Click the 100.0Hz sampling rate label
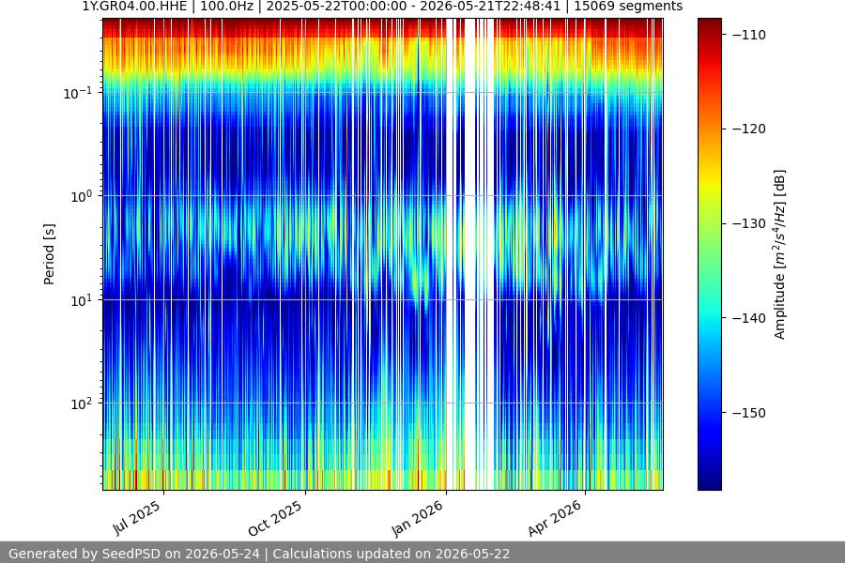The height and width of the screenshot is (563, 845). pos(226,7)
